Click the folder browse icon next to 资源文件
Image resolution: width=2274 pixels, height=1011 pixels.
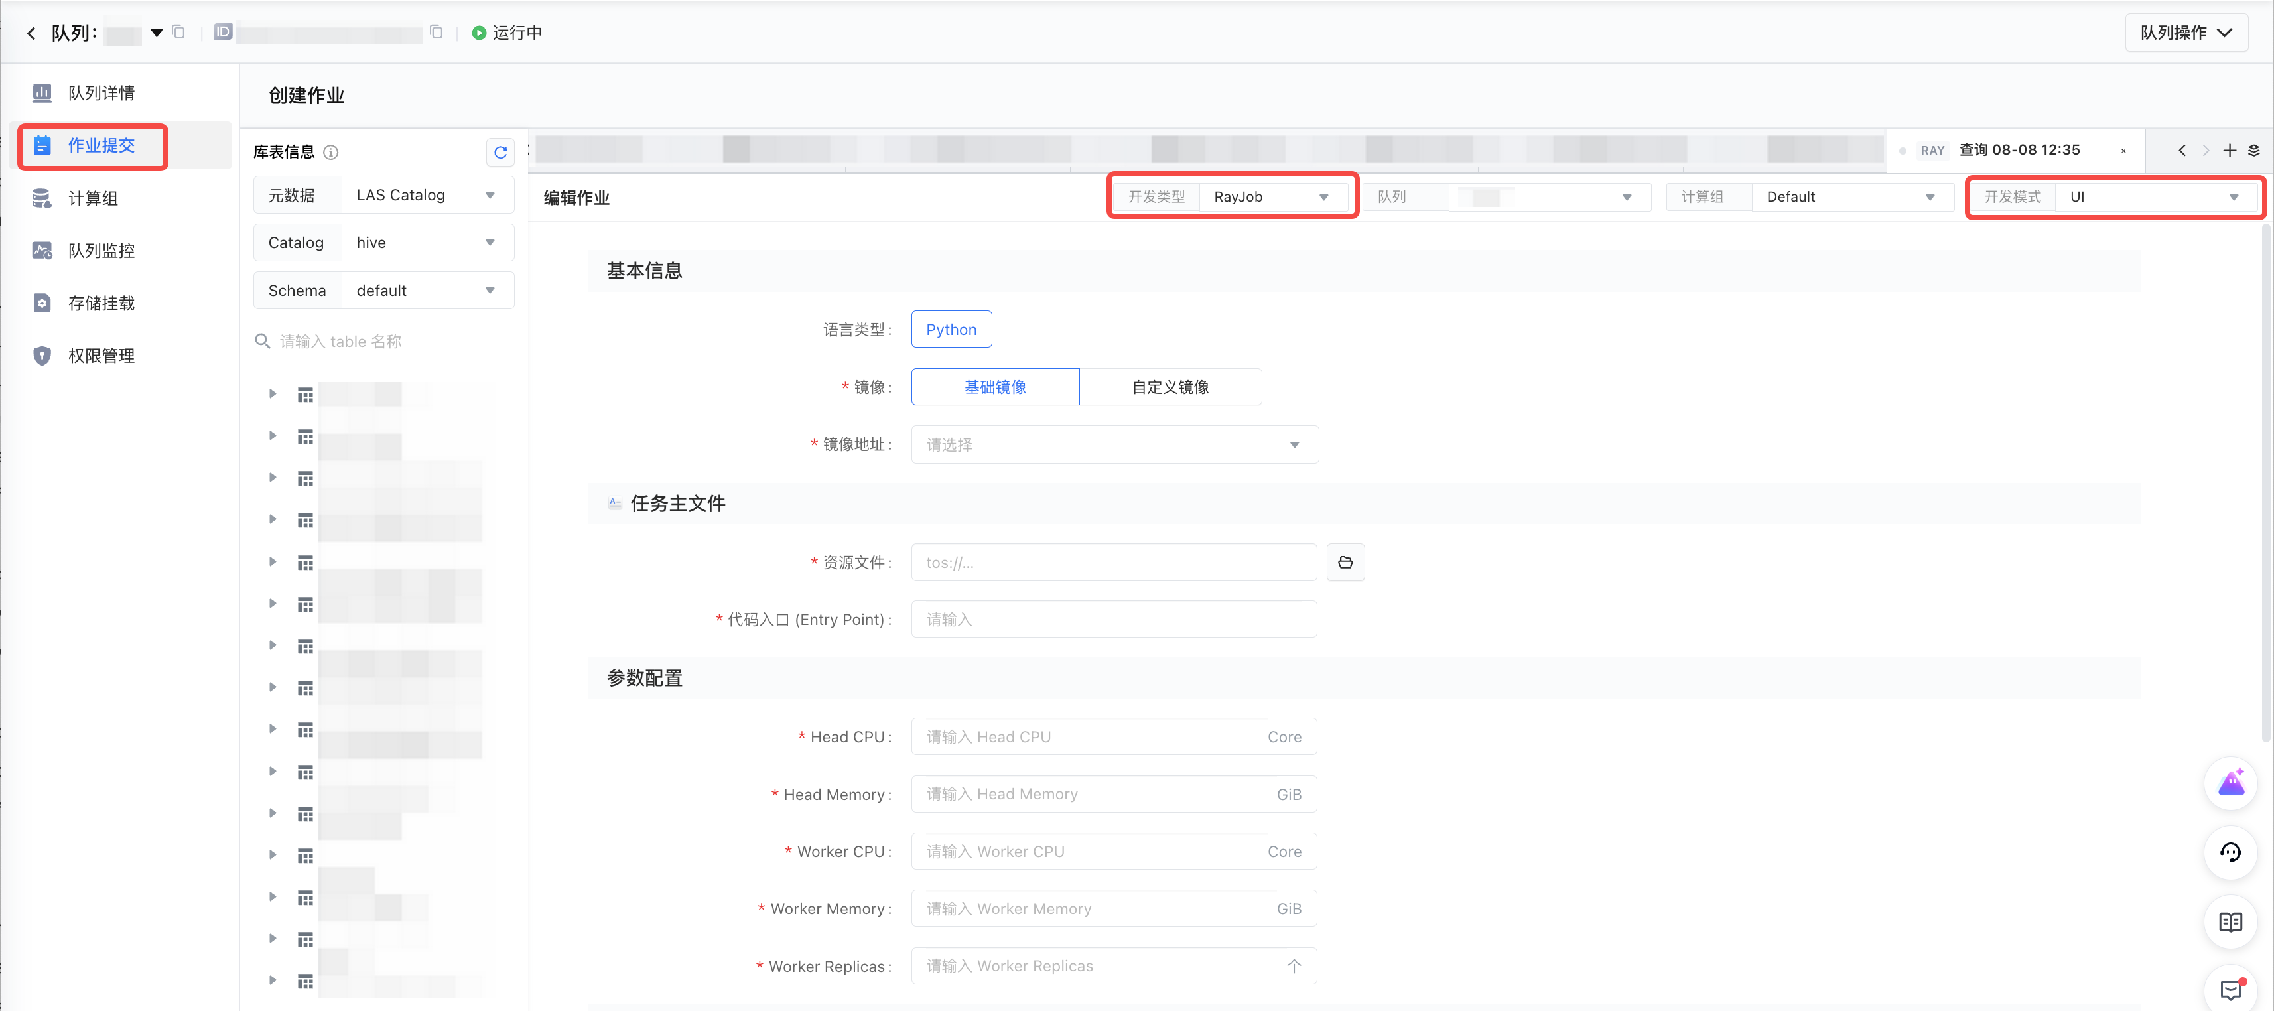coord(1345,563)
